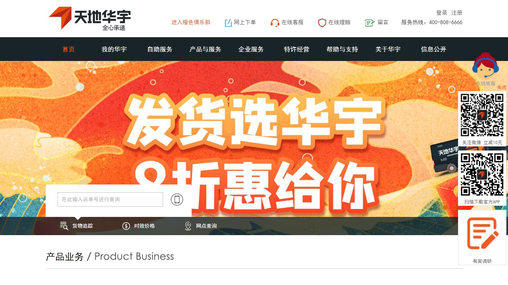This screenshot has width=508, height=285.
Task: Open the 特许经营 menu
Action: (296, 49)
